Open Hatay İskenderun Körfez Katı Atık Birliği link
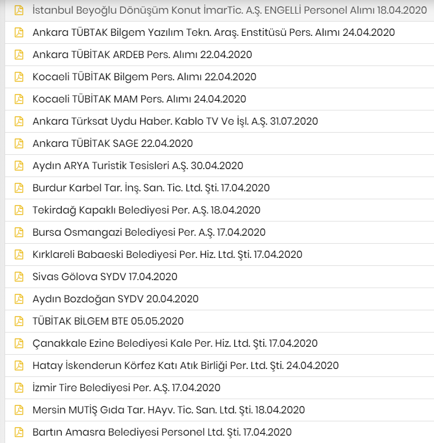The width and height of the screenshot is (434, 443). [x=185, y=366]
